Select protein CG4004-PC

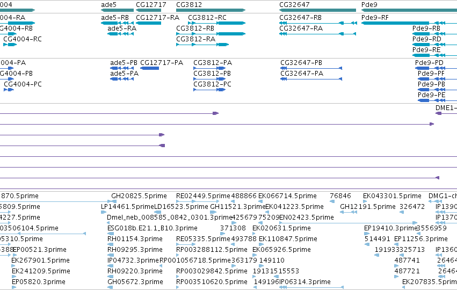point(9,90)
